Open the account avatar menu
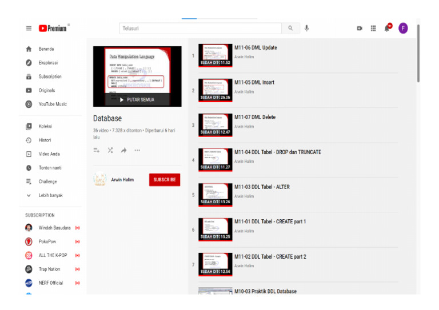 403,28
